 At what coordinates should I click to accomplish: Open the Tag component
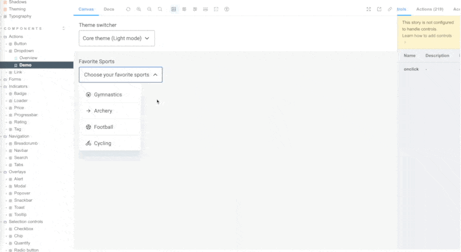18,129
